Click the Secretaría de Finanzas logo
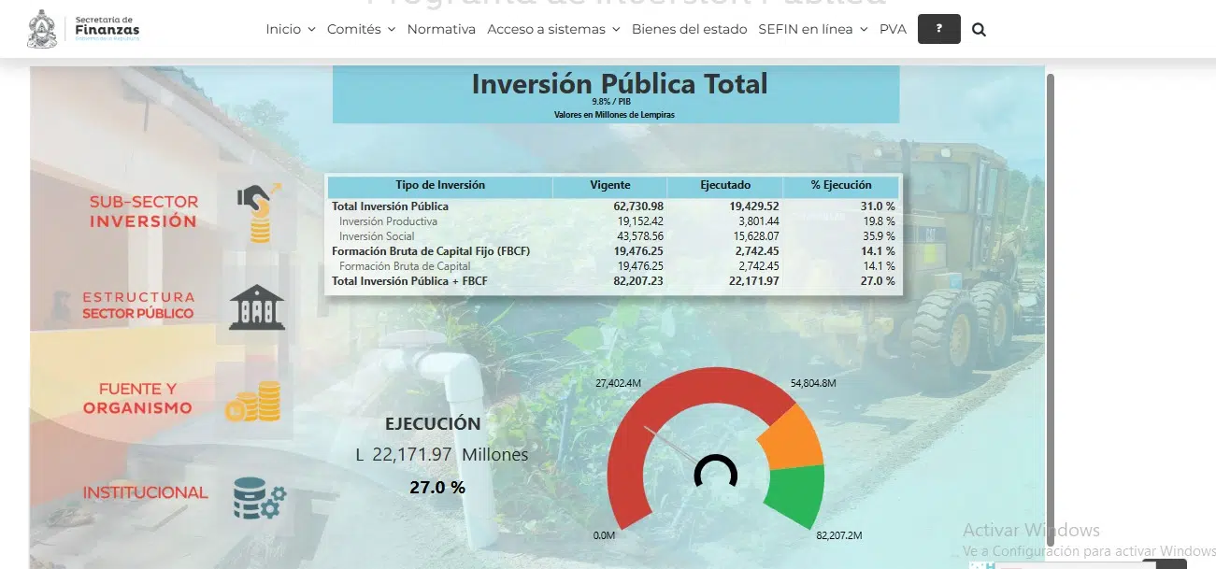This screenshot has height=569, width=1216. [x=84, y=29]
